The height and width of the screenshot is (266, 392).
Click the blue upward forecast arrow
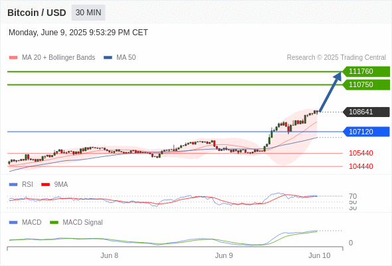tap(330, 92)
